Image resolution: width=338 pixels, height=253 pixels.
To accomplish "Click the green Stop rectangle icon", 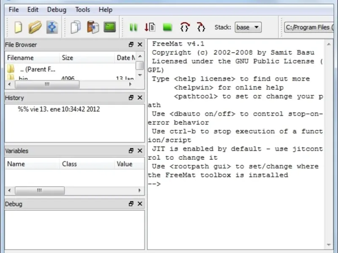I will tap(167, 27).
